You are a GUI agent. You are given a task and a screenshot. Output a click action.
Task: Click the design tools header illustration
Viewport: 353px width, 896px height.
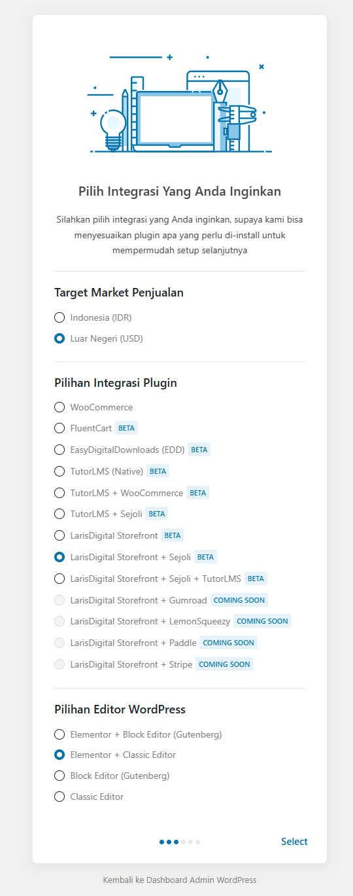[x=180, y=103]
